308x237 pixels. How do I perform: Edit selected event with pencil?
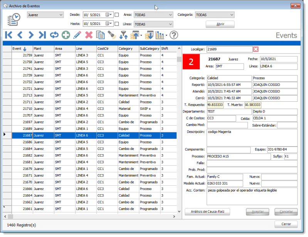coord(77,35)
